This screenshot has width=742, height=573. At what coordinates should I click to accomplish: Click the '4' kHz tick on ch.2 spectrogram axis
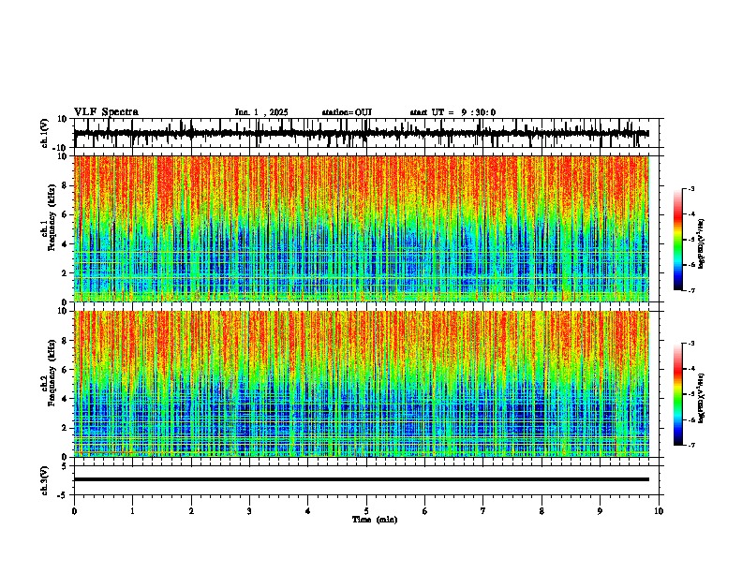66,399
